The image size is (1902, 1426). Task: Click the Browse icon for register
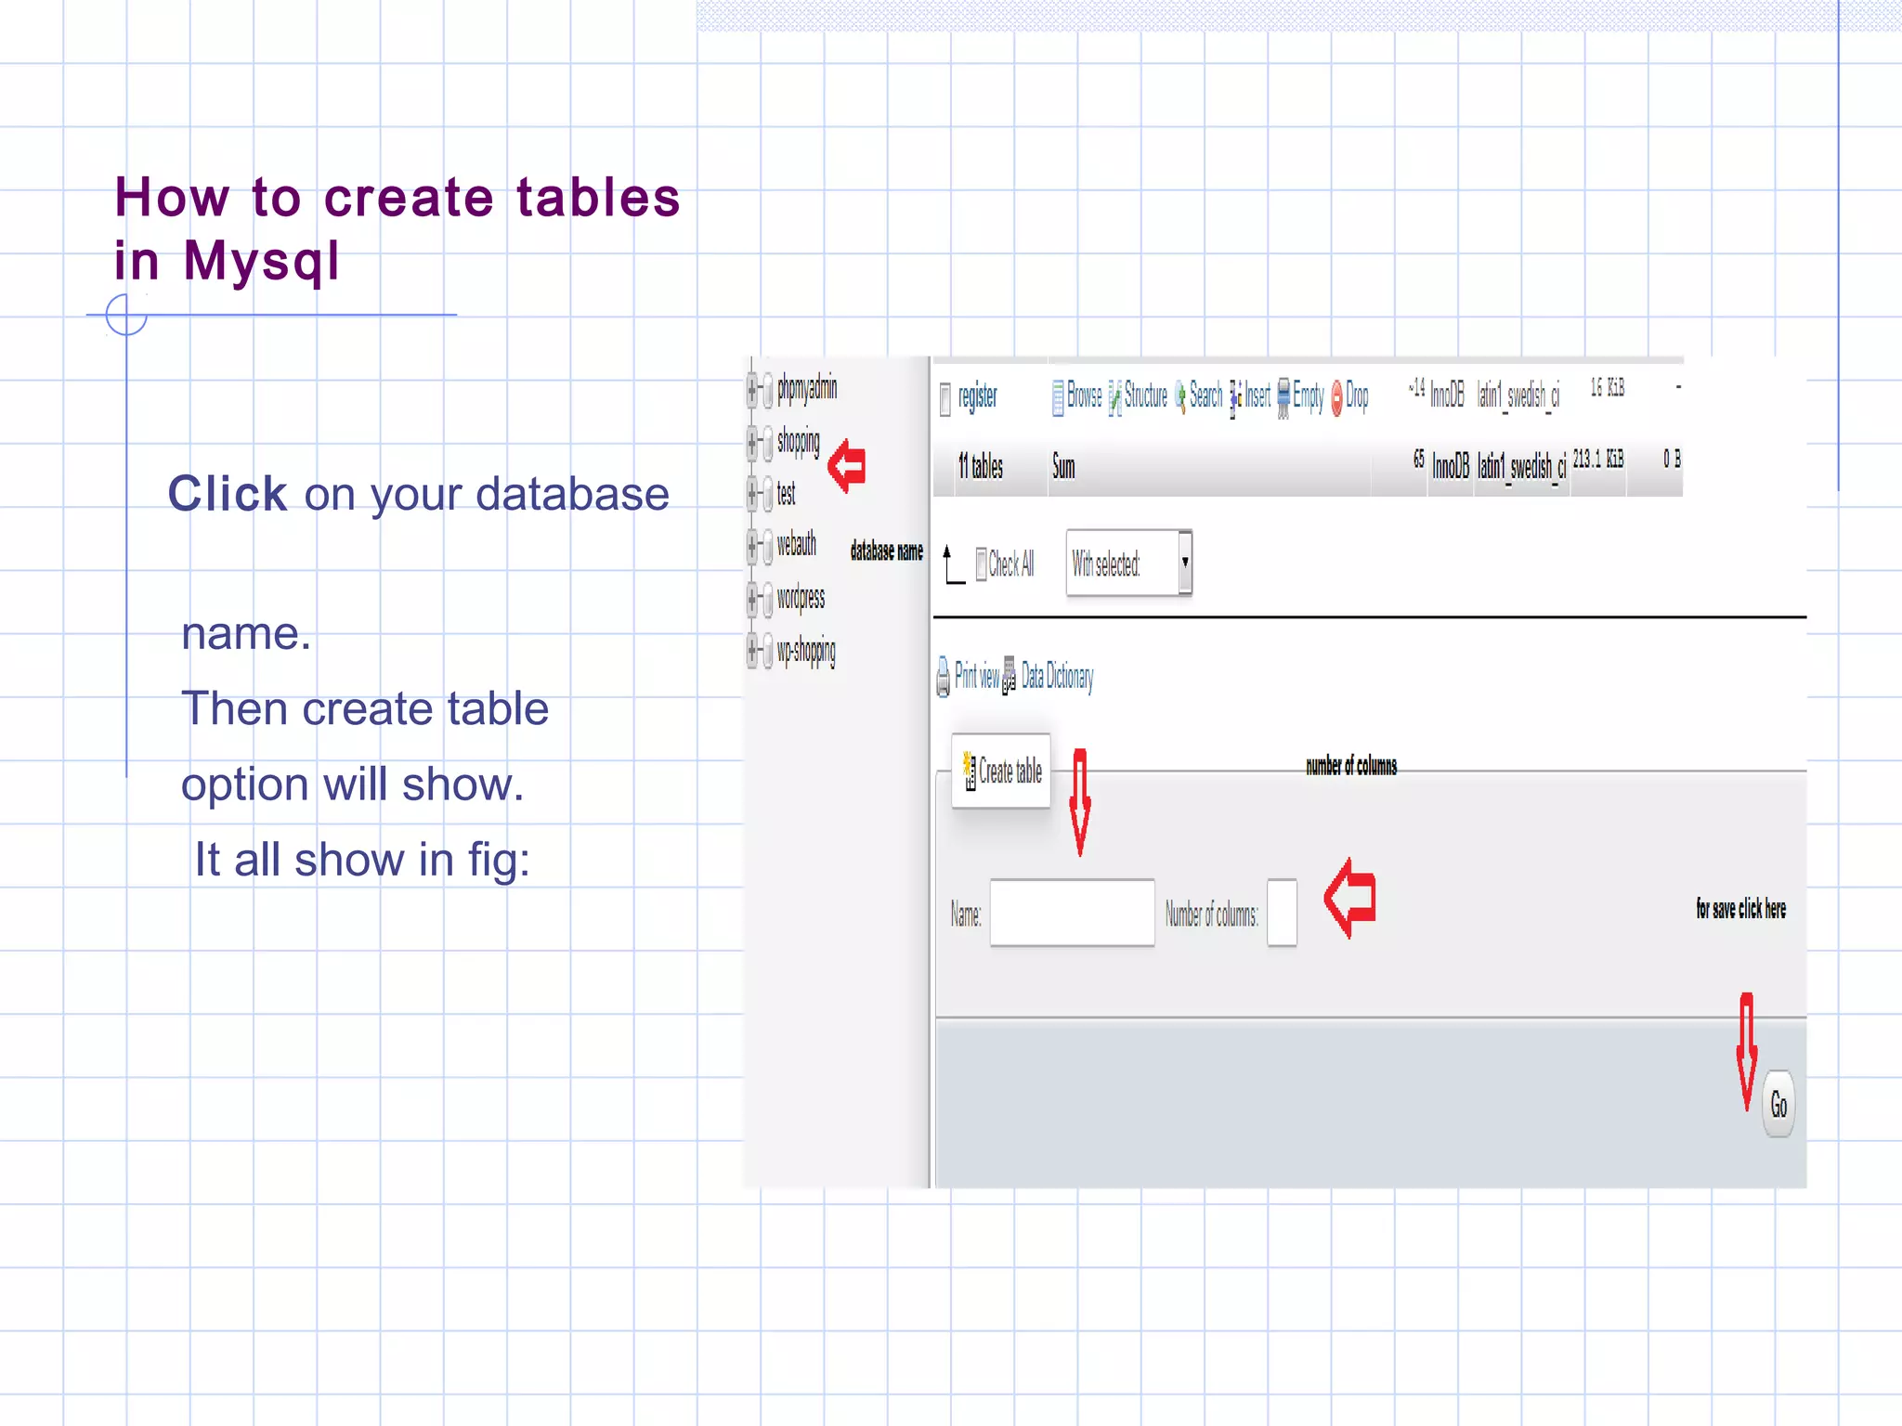[1058, 398]
